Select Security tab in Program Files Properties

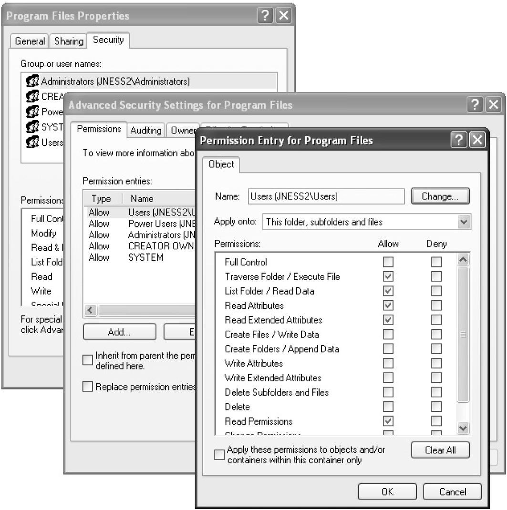pyautogui.click(x=108, y=40)
